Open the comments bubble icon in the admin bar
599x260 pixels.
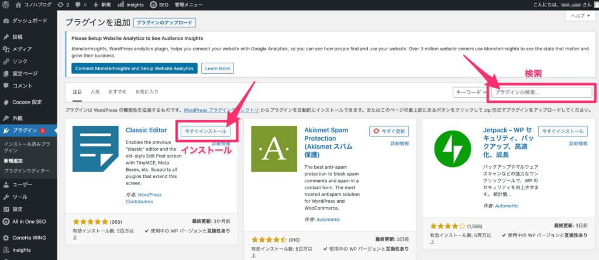pyautogui.click(x=78, y=5)
